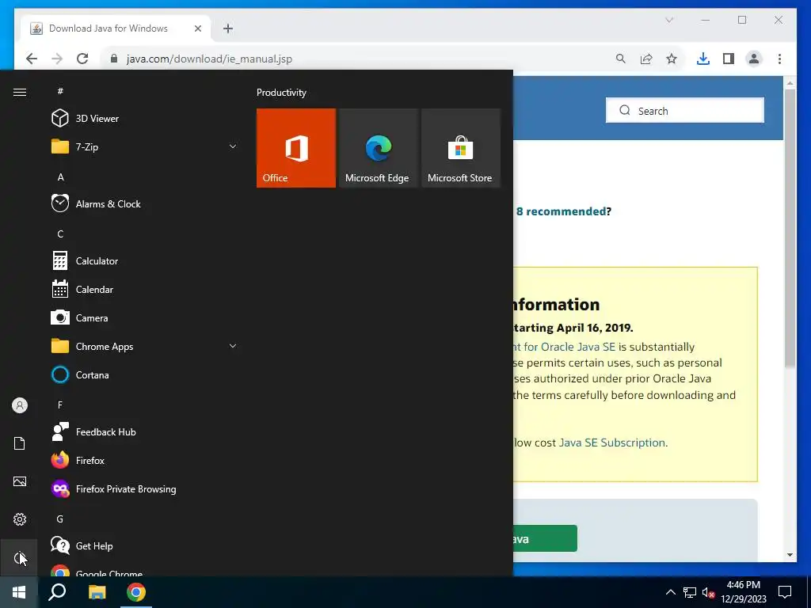The height and width of the screenshot is (608, 811).
Task: Open Documents from Start sidebar
Action: (x=20, y=443)
